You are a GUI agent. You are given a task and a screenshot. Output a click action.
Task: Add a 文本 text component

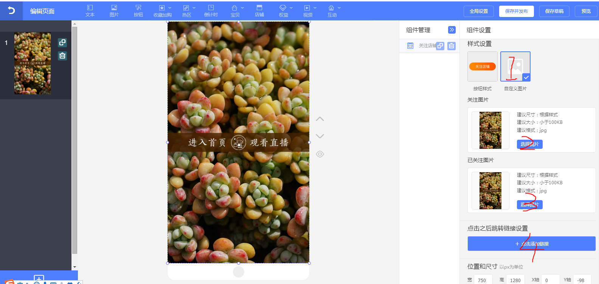pyautogui.click(x=90, y=11)
